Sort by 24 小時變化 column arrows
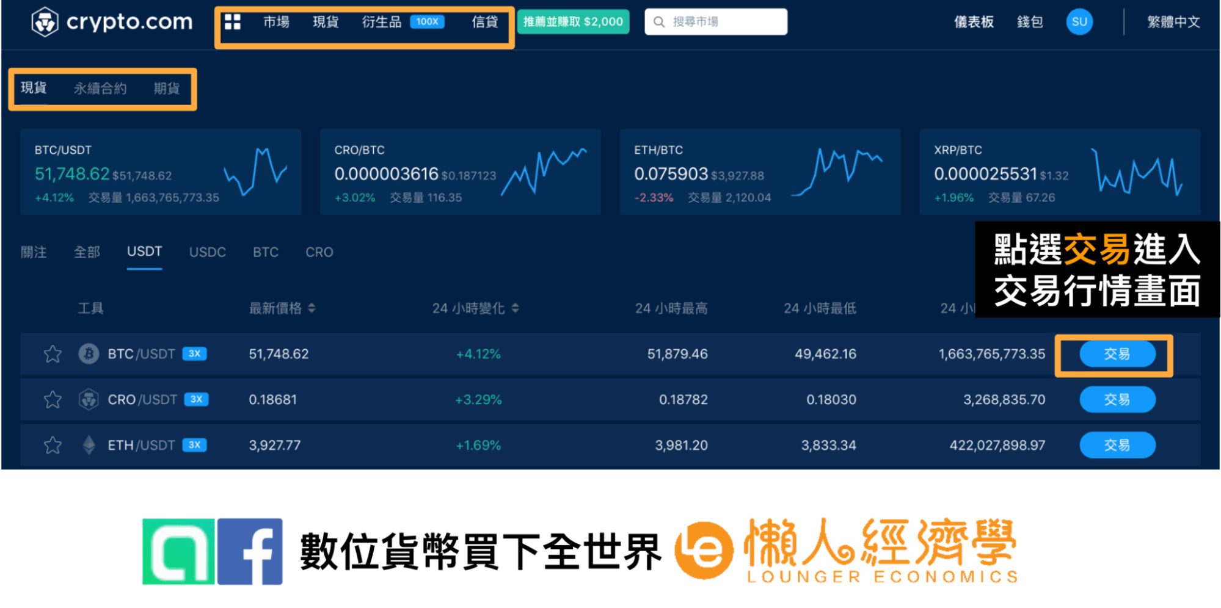 [516, 308]
